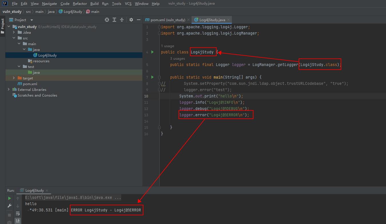Open the Tools menu

click(x=117, y=4)
